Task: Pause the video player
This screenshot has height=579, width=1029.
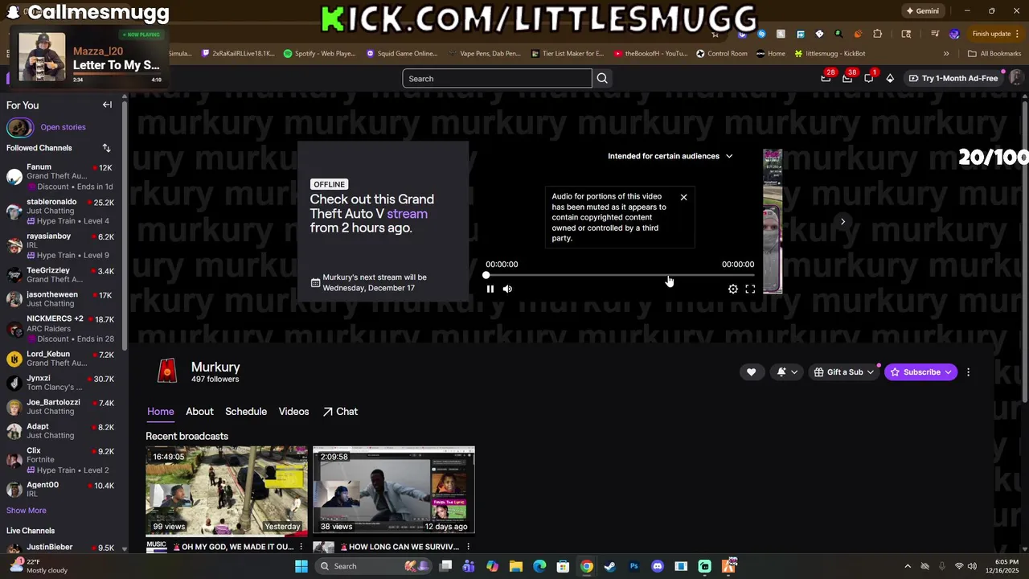Action: coord(490,289)
